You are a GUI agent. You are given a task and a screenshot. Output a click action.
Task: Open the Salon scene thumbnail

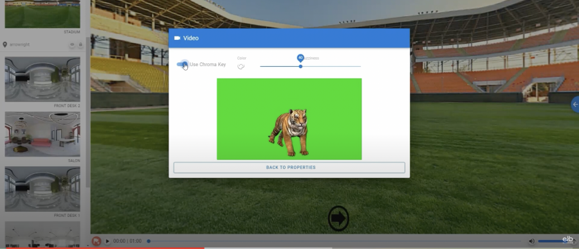[x=42, y=134]
